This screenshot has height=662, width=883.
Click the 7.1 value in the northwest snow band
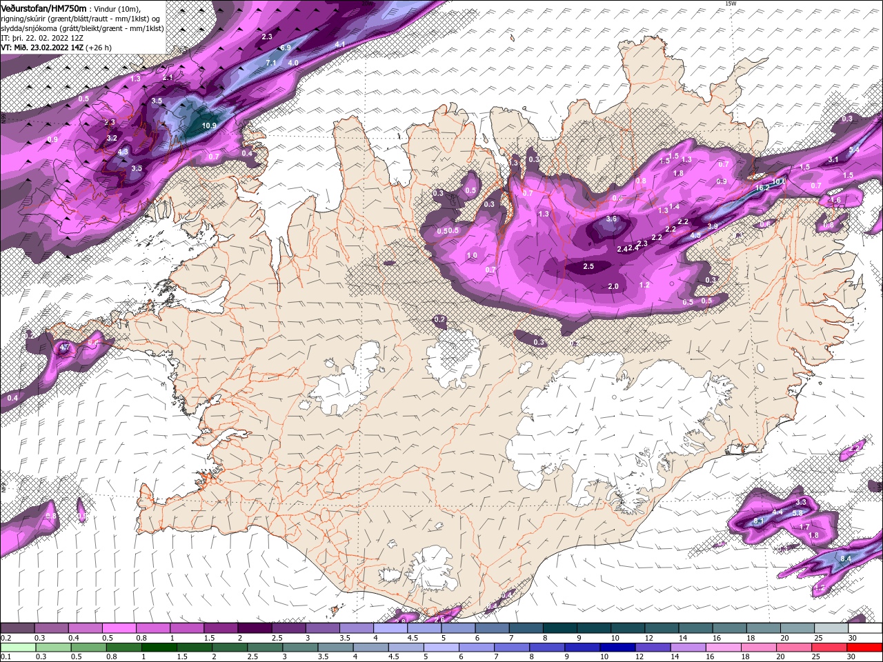pyautogui.click(x=271, y=63)
